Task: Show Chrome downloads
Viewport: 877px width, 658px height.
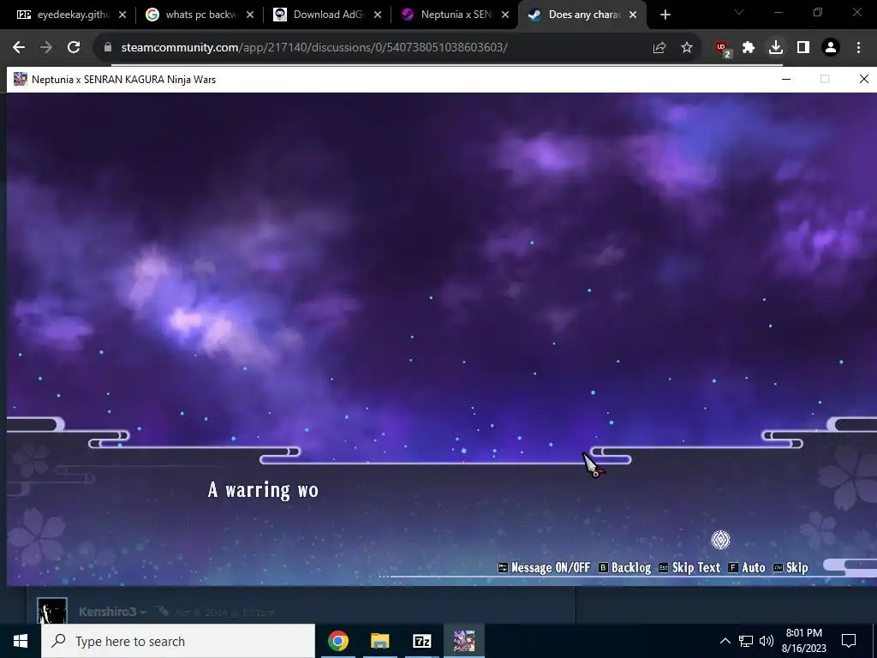Action: (776, 48)
